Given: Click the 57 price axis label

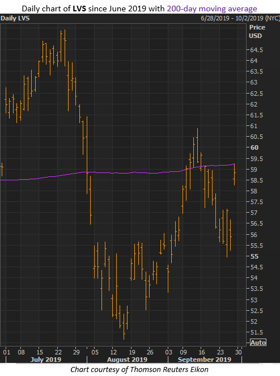Looking at the screenshot, I should (253, 213).
